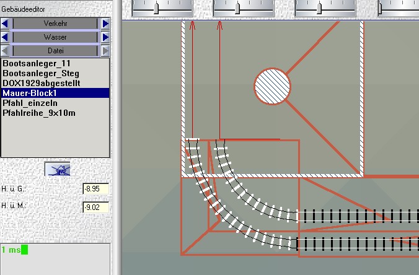Open the Verkehr category selector

tap(55, 24)
